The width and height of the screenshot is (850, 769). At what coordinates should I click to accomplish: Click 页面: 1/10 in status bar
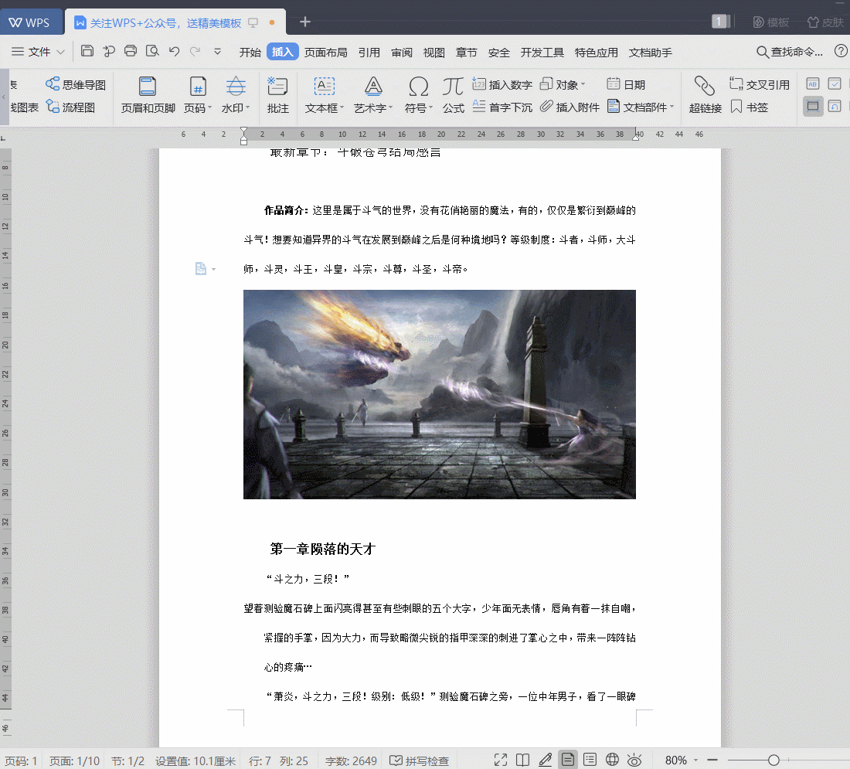[74, 760]
